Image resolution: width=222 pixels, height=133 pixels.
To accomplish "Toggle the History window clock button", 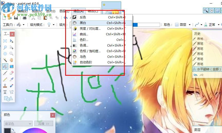I will click(212, 10).
